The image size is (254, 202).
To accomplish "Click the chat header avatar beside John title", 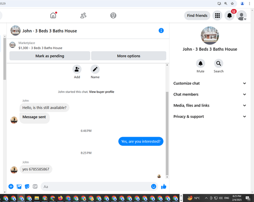I will pyautogui.click(x=15, y=30).
